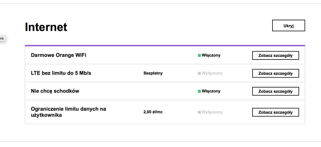View details of Nie chcę schodków
The height and width of the screenshot is (147, 321).
coord(275,91)
